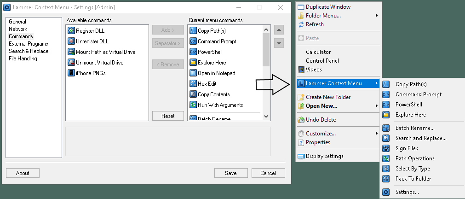Expand the Folder Menu submenu arrow
The height and width of the screenshot is (199, 465).
pos(376,16)
